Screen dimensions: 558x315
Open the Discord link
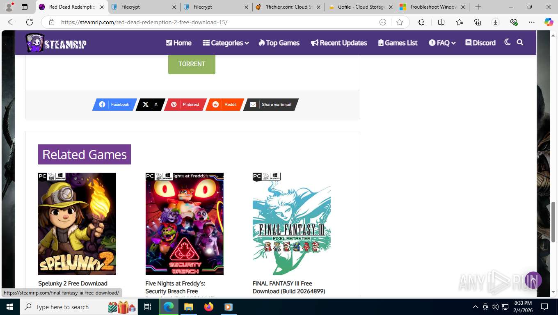[x=480, y=43]
